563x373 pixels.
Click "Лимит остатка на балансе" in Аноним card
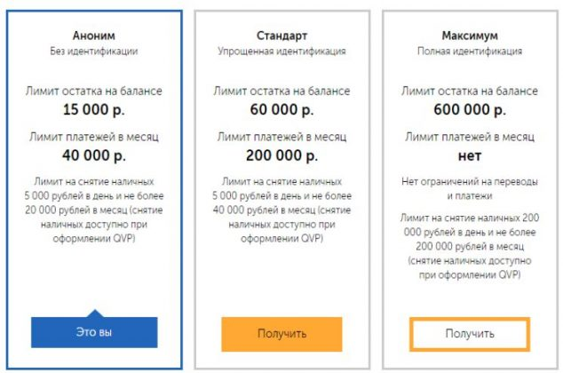coord(94,91)
